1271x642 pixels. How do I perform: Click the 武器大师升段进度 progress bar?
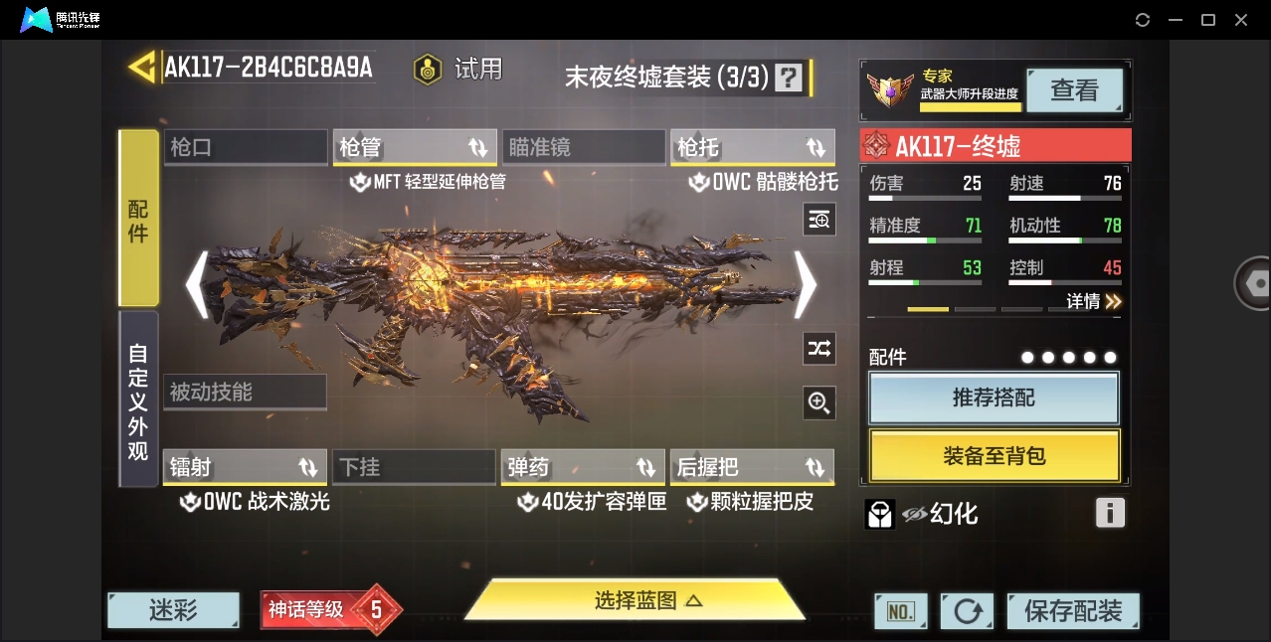tap(971, 107)
